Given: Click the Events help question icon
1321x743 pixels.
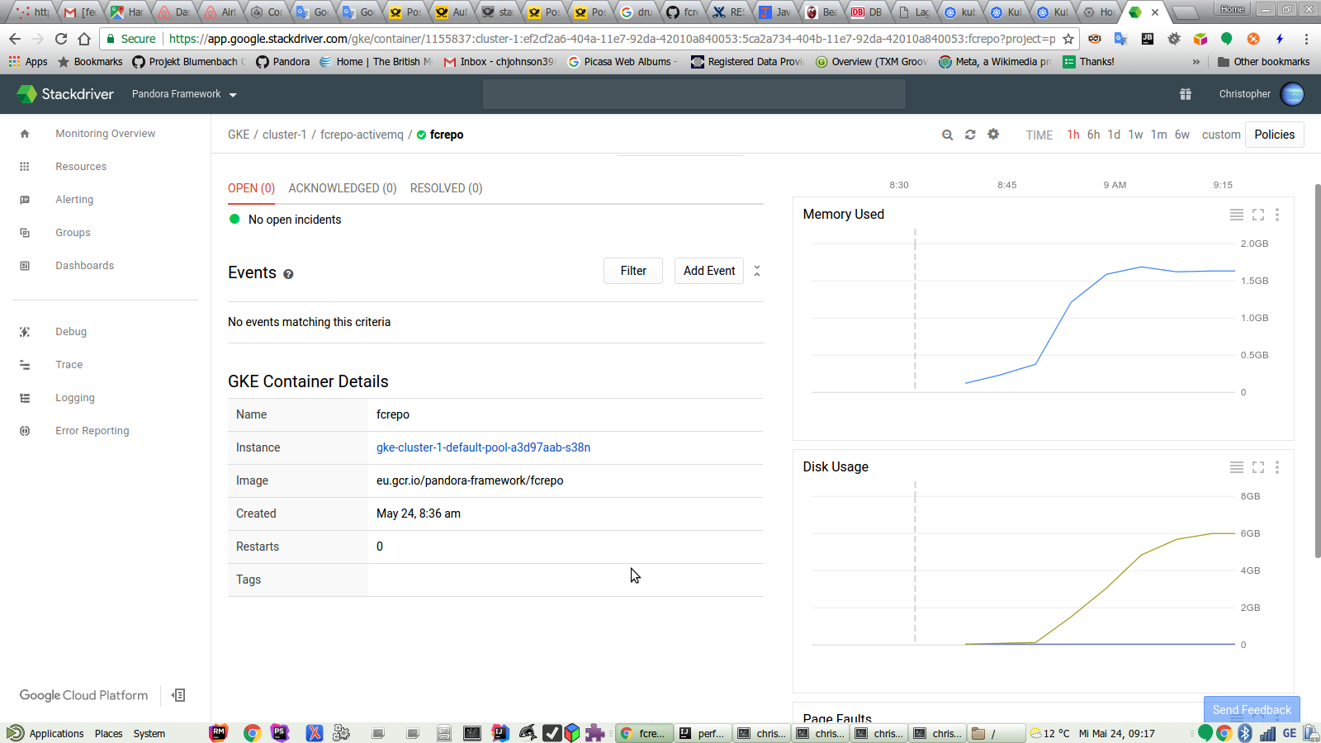Looking at the screenshot, I should pyautogui.click(x=288, y=274).
